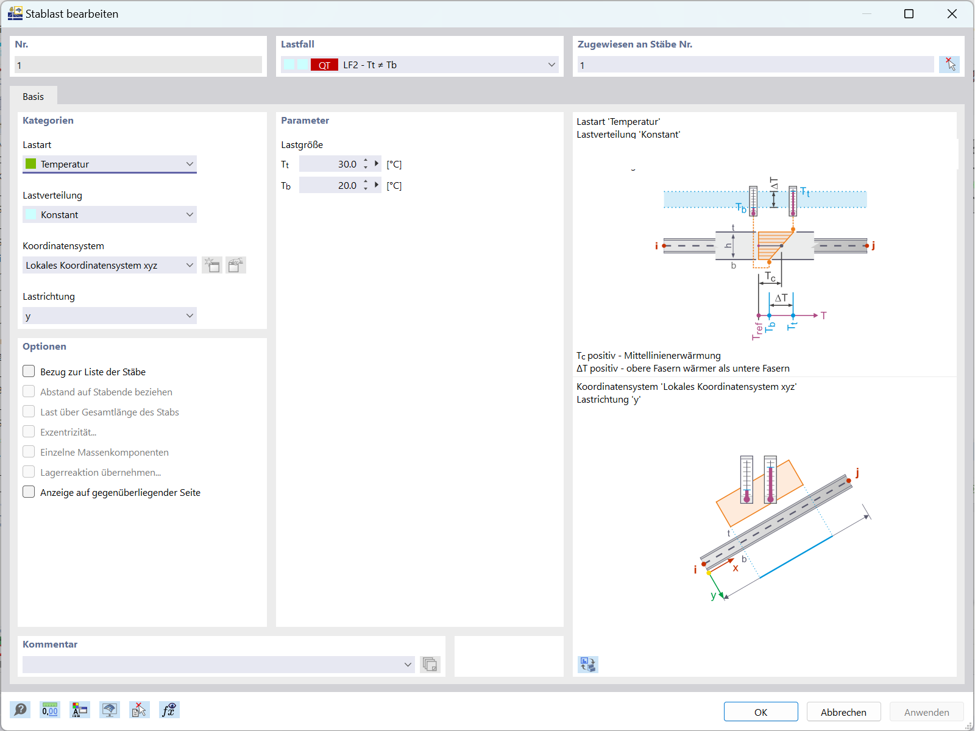Enable 'Bezug zur Liste der Stäbe'
This screenshot has width=975, height=731.
point(29,371)
